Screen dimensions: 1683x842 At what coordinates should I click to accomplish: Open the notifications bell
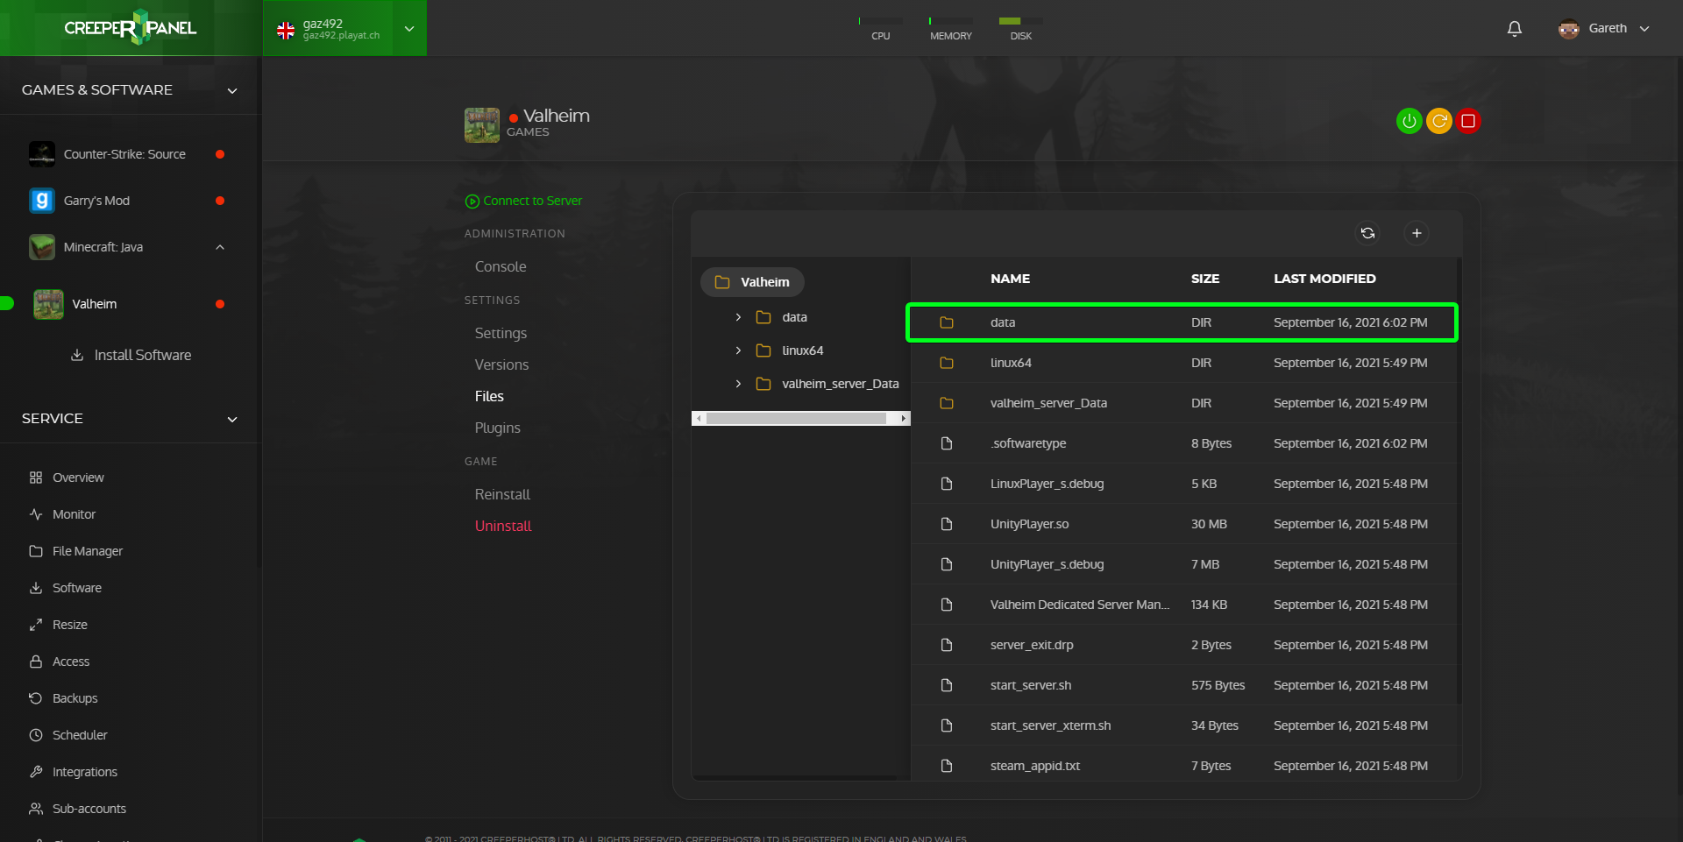pos(1514,29)
